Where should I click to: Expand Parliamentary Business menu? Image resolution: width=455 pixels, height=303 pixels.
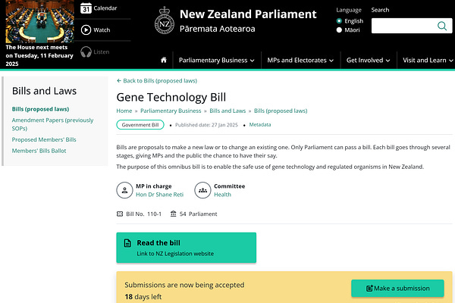[x=216, y=61]
